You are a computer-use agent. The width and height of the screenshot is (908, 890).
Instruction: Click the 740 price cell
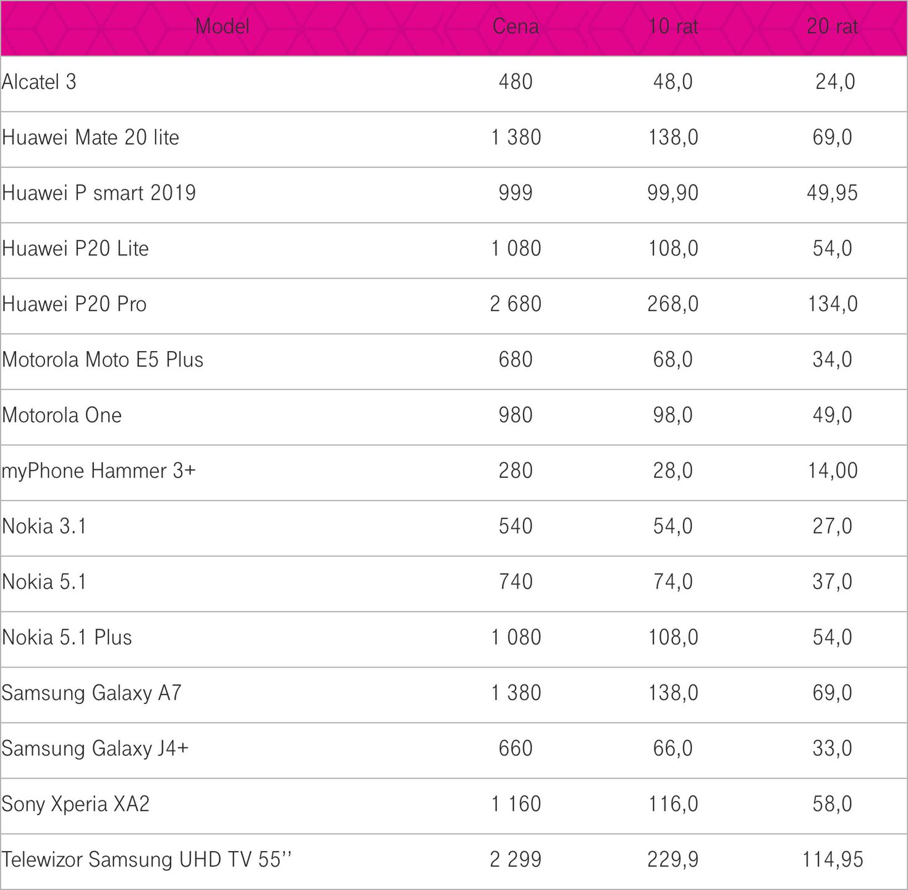click(x=516, y=582)
